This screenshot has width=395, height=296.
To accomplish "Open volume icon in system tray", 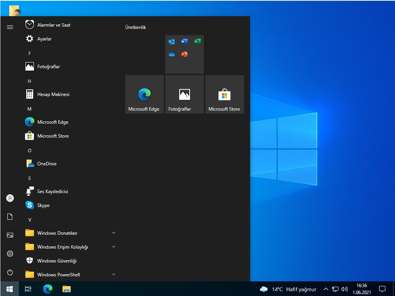I will [345, 289].
